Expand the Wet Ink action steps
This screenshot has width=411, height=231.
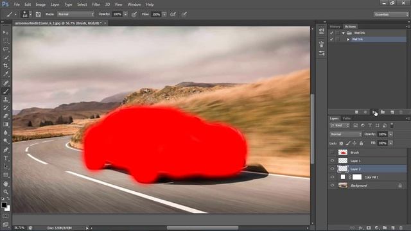(x=348, y=39)
